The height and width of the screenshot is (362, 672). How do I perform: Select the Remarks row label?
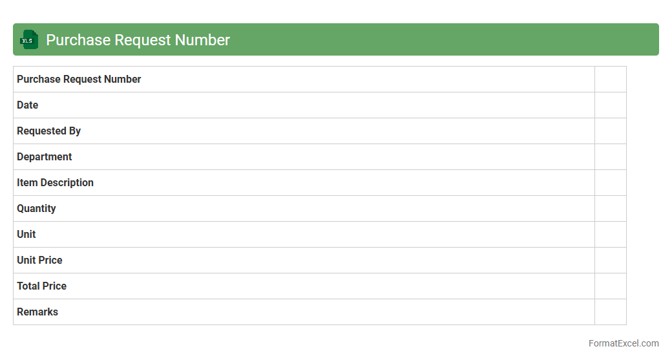[x=37, y=312]
